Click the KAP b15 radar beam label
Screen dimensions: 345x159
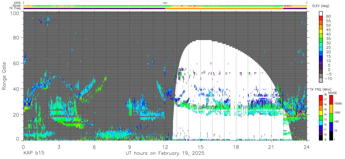coord(33,153)
